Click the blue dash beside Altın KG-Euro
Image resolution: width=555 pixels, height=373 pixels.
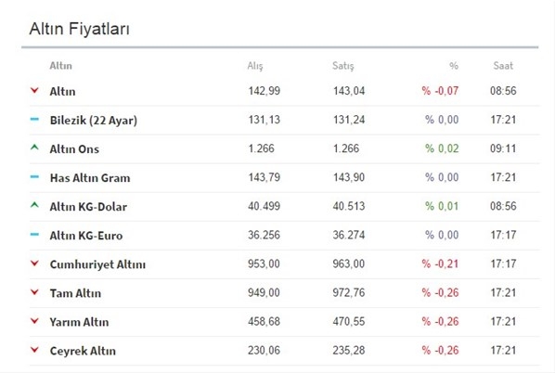(34, 234)
